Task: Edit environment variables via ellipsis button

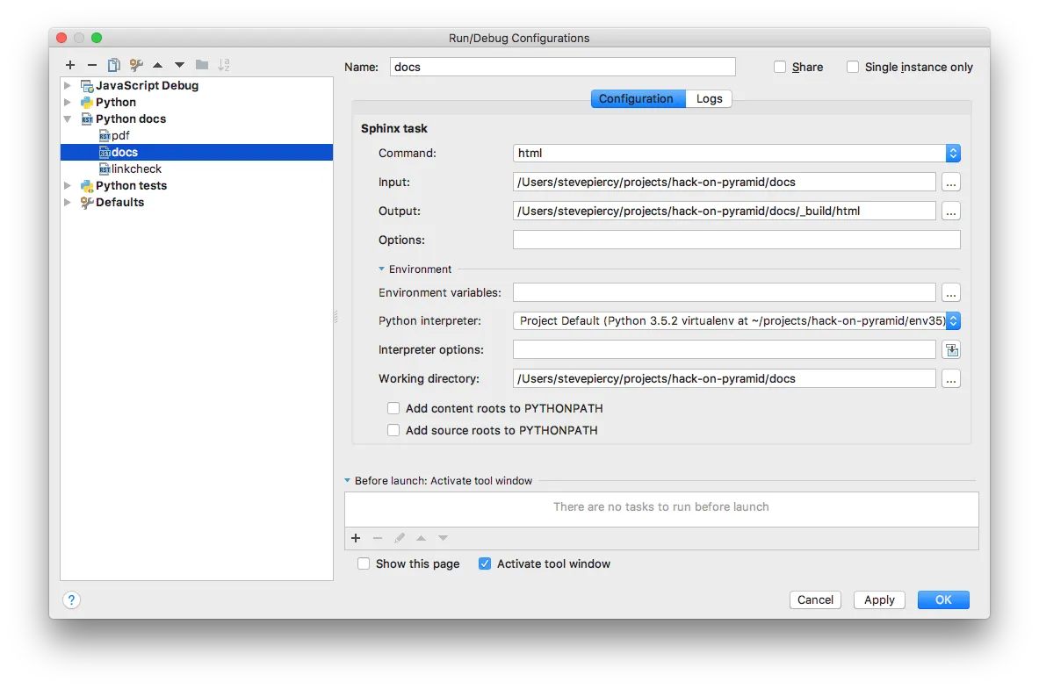Action: click(x=951, y=293)
